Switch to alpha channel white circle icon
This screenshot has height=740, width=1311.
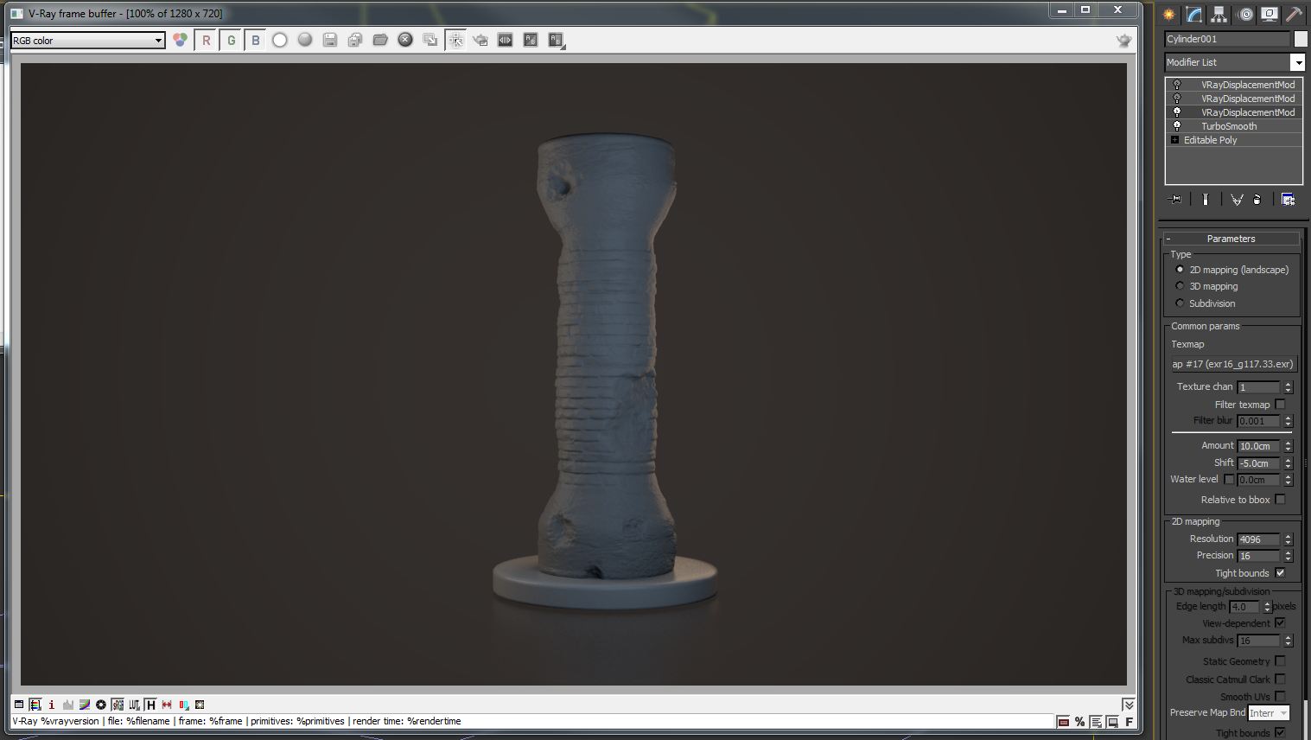pos(279,40)
